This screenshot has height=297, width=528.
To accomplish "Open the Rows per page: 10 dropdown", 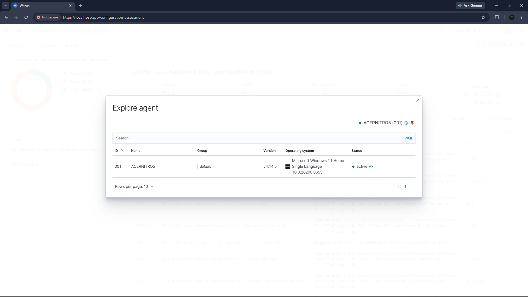I will coord(134,186).
